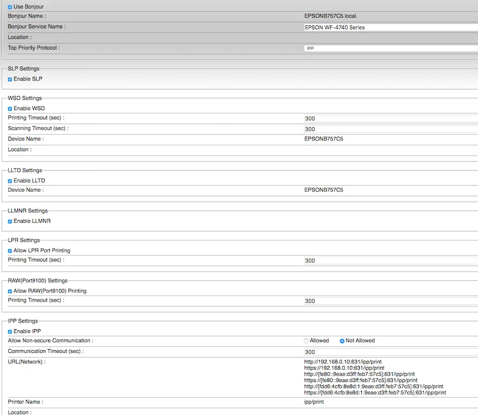Select the Not Allowed radio button
478x415 pixels.
tap(342, 341)
